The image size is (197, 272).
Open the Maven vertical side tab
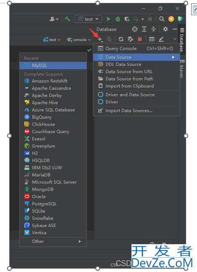(x=182, y=69)
